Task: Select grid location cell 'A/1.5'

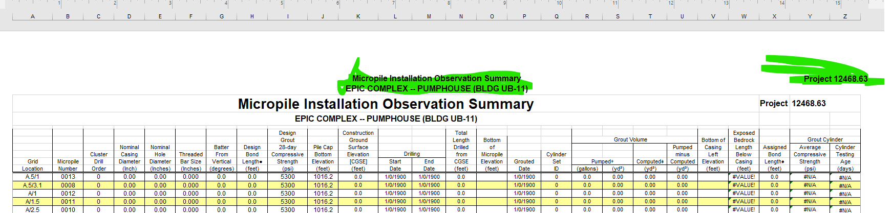Action: pos(32,201)
